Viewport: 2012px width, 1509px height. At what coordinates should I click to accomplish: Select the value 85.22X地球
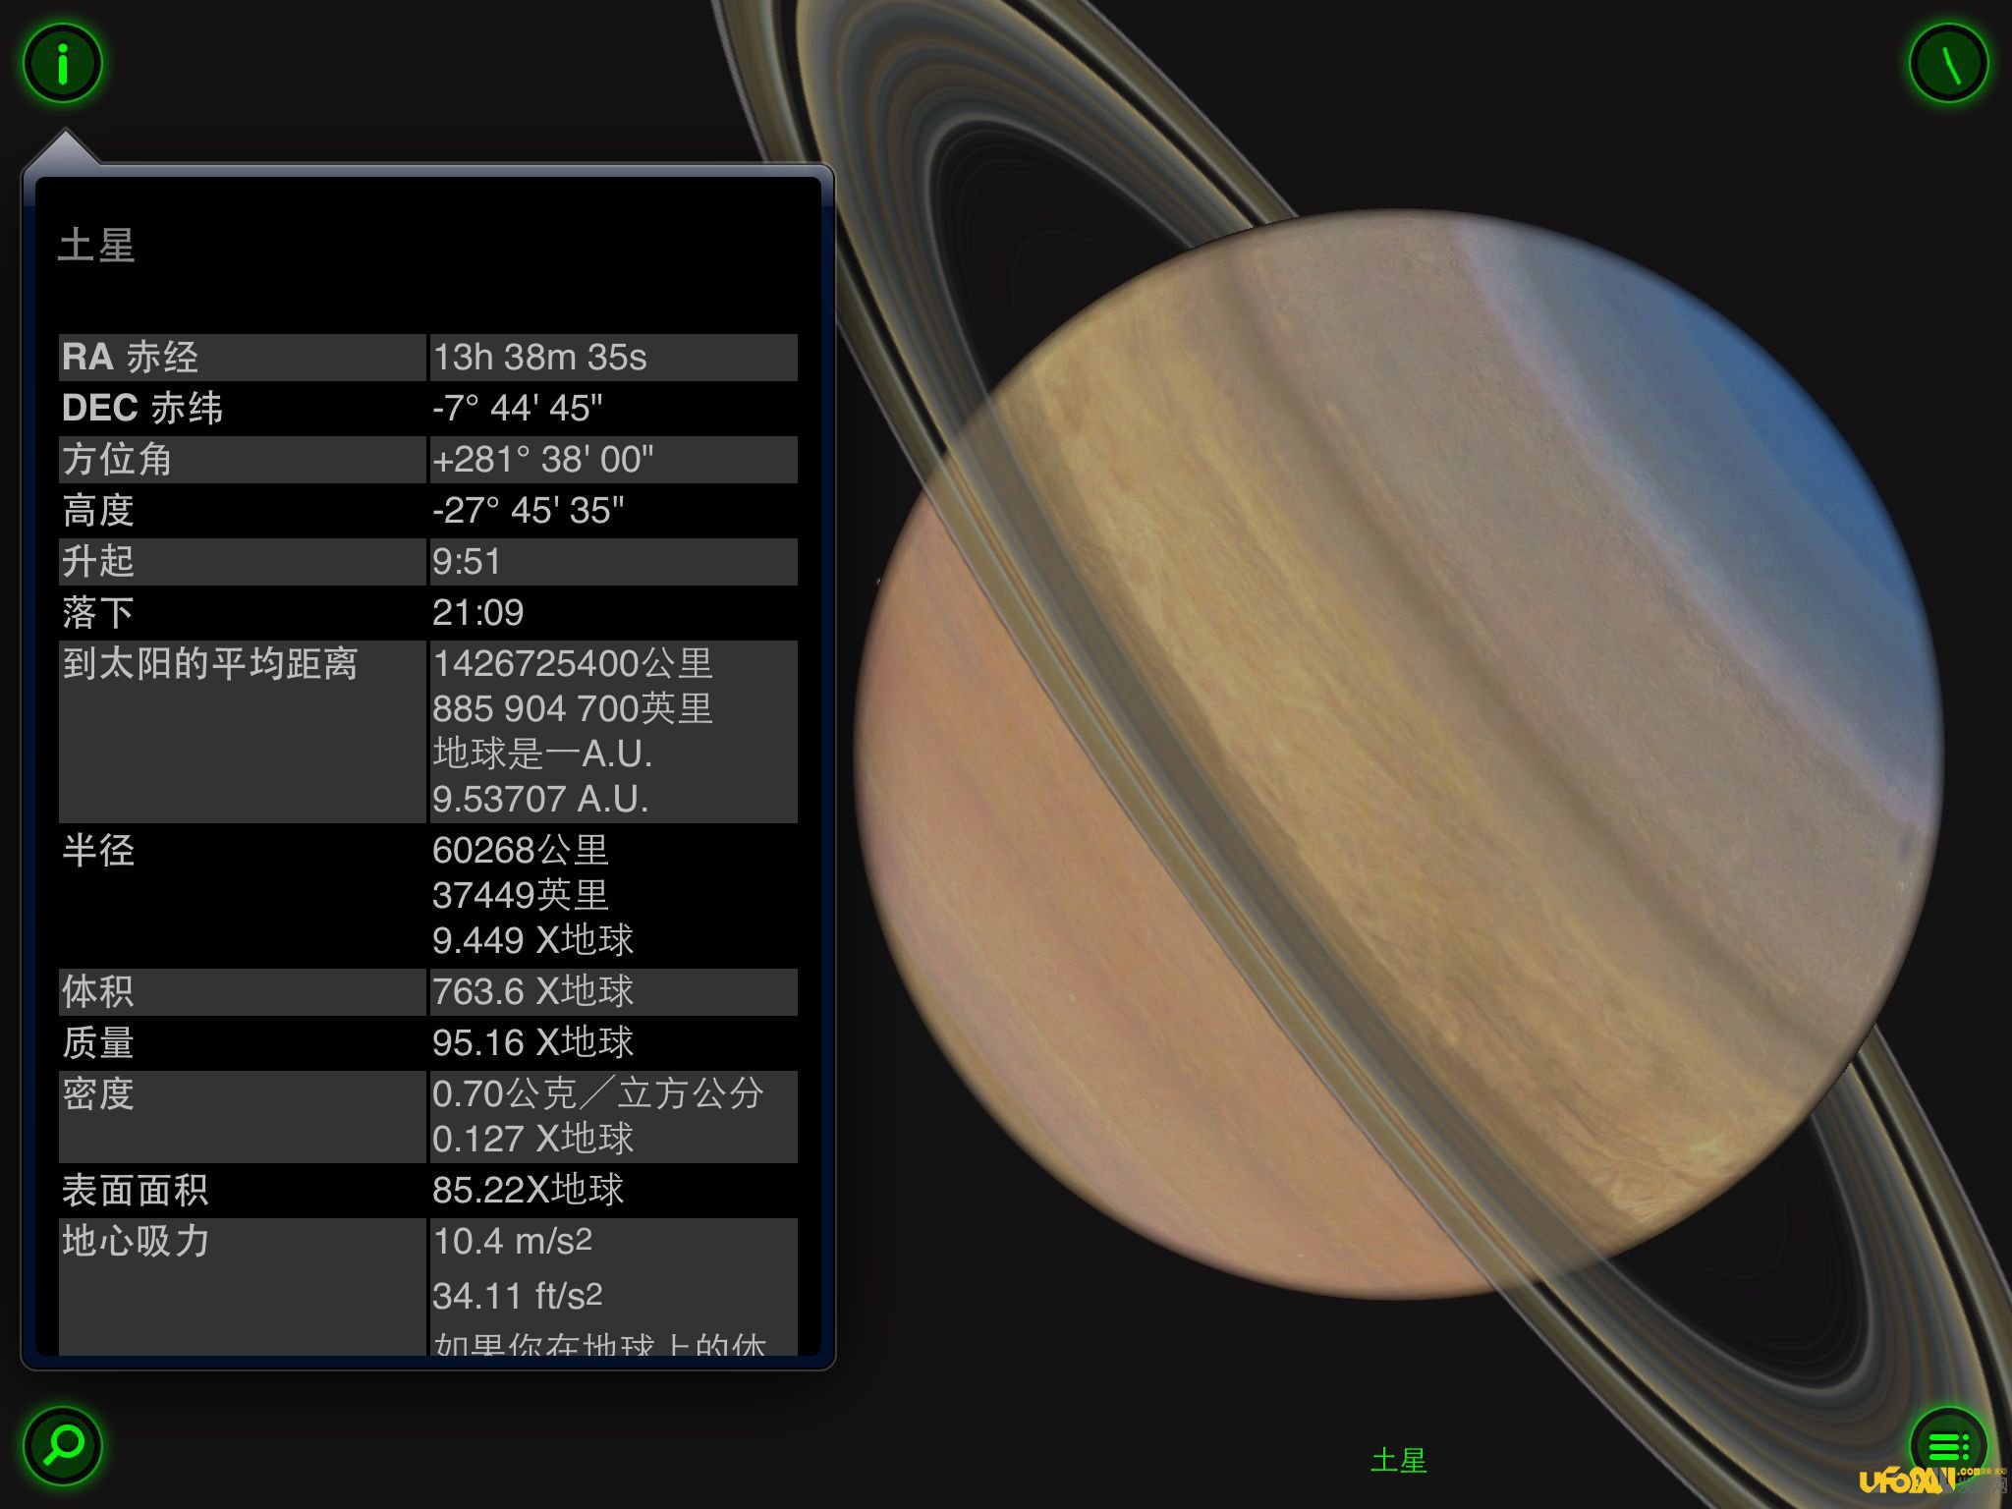point(529,1190)
